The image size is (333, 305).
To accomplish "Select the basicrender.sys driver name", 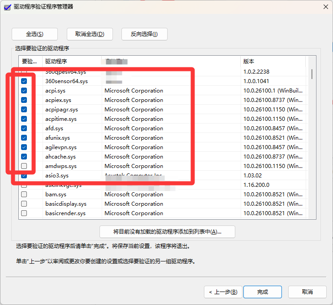I will coord(65,213).
